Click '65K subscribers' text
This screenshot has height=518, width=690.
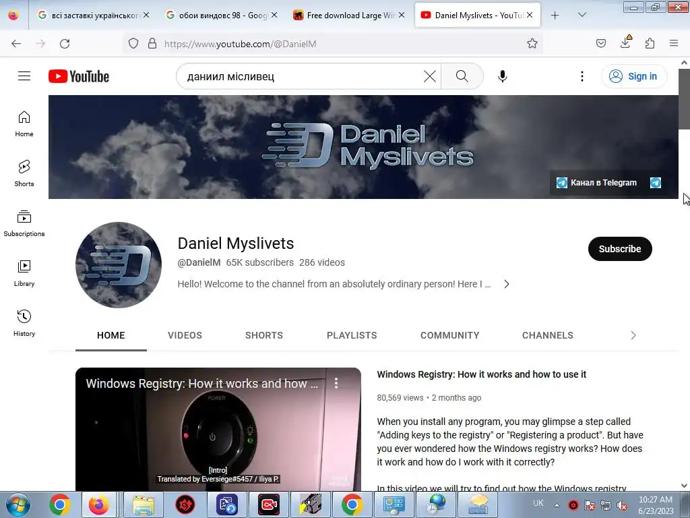click(x=259, y=262)
